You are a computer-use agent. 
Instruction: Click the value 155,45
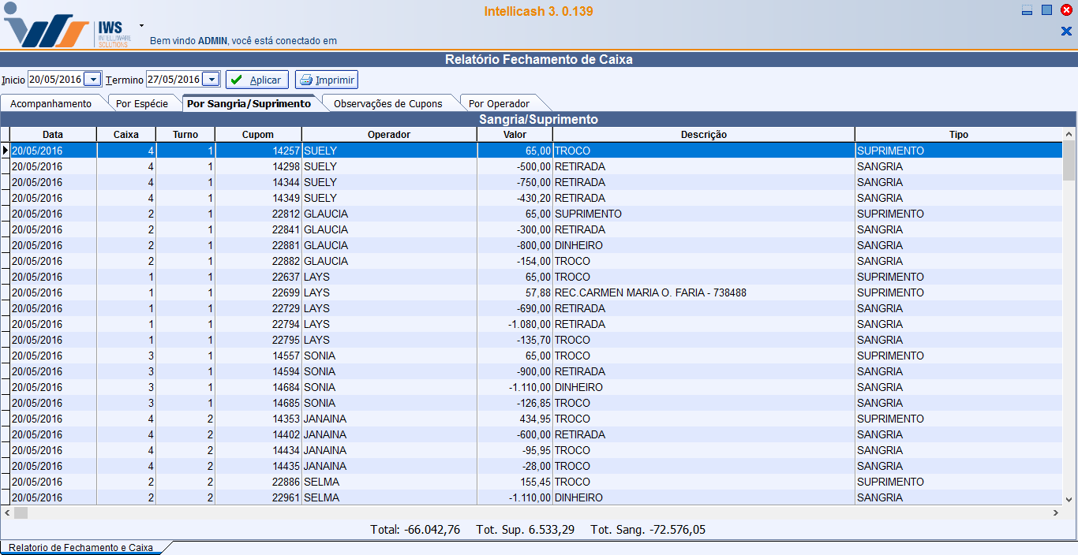535,482
